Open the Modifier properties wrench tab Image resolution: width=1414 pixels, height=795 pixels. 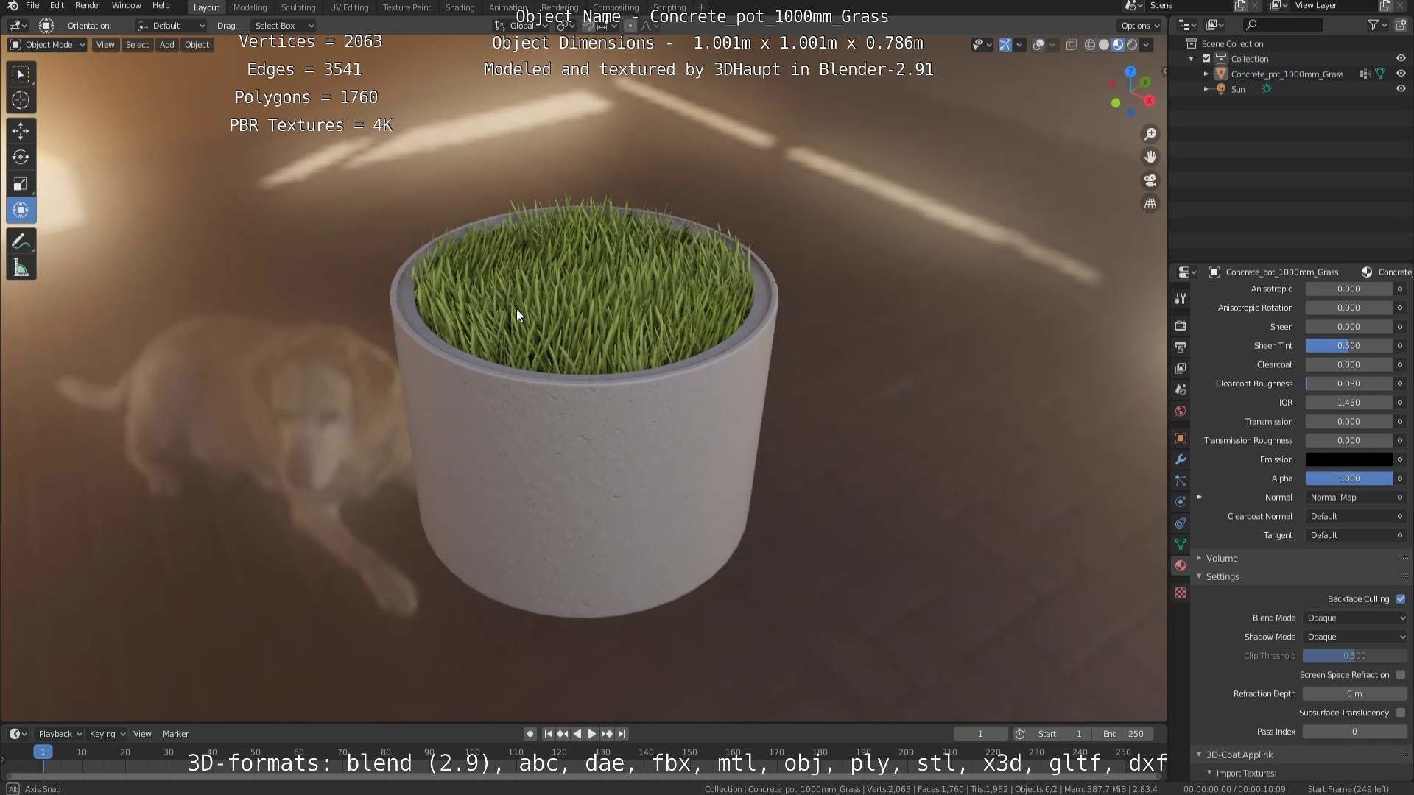(1181, 459)
